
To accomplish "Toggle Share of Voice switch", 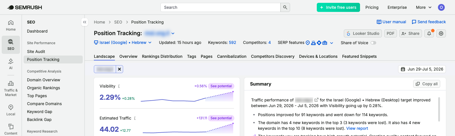I will click(x=373, y=43).
